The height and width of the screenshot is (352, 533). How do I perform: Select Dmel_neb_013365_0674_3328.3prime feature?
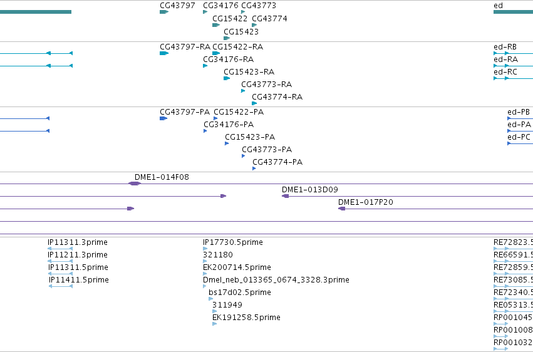coord(276,280)
